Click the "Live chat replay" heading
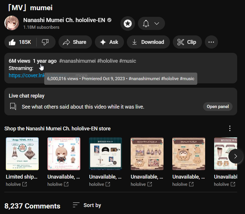 coord(26,96)
